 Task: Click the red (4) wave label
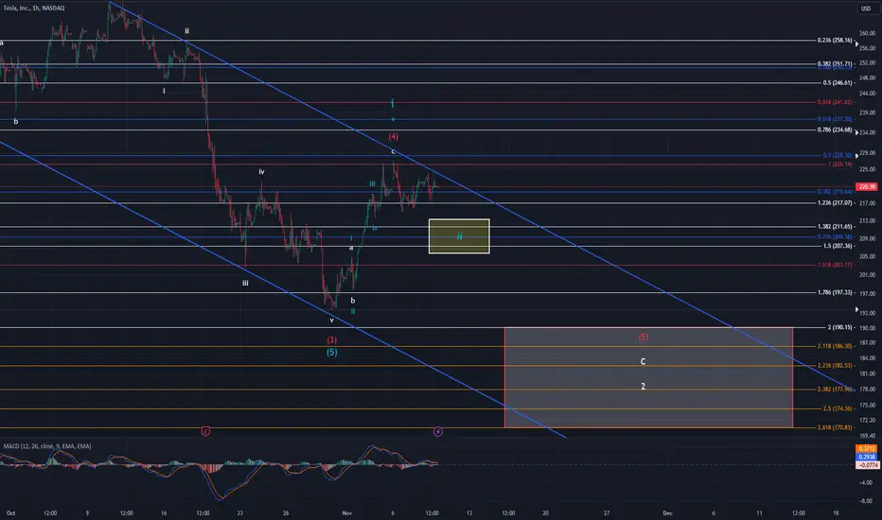pyautogui.click(x=393, y=136)
